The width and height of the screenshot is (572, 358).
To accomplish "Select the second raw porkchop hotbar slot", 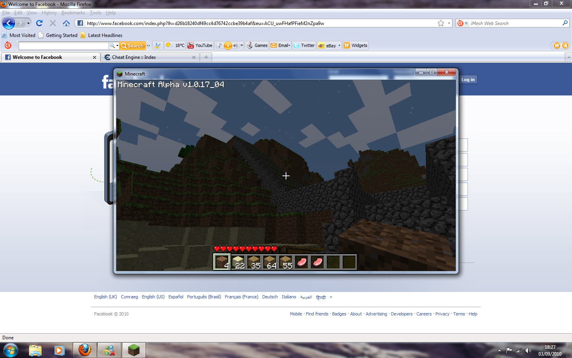I will (317, 262).
